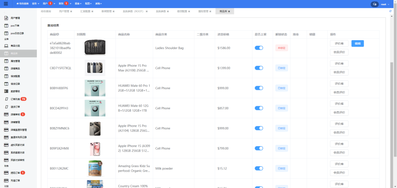Expand the 用户 dropdown menu

point(49,4)
